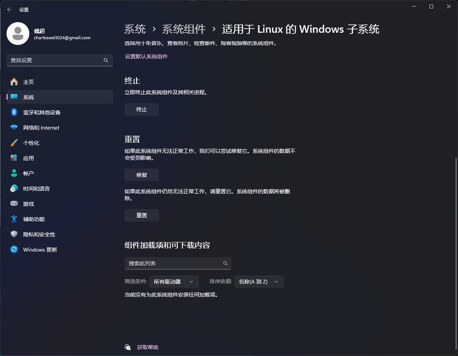The height and width of the screenshot is (356, 458).
Task: Click the 应用 apps icon
Action: (x=14, y=158)
